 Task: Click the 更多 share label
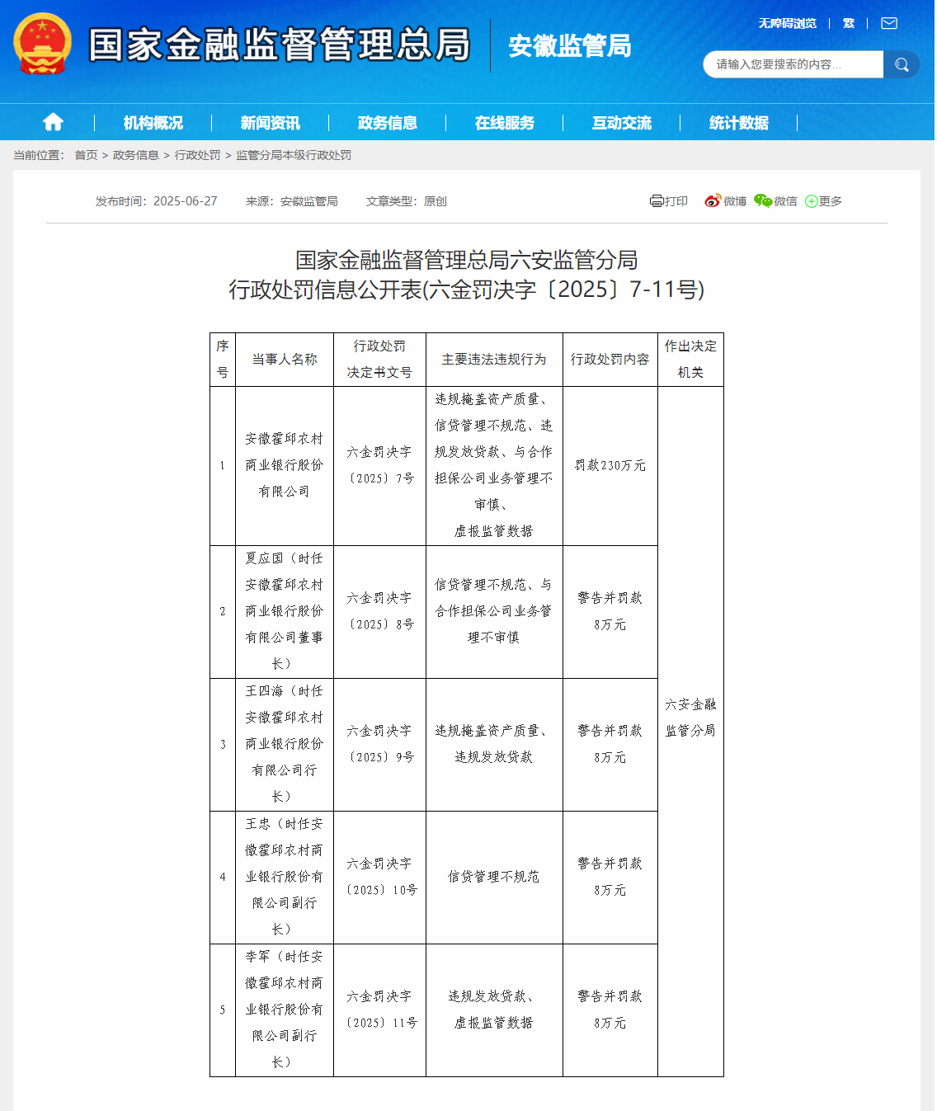830,201
